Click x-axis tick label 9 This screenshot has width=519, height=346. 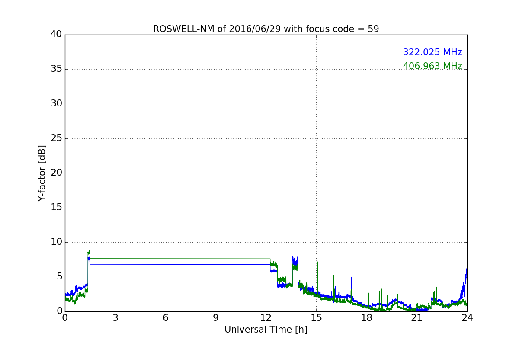pyautogui.click(x=216, y=317)
